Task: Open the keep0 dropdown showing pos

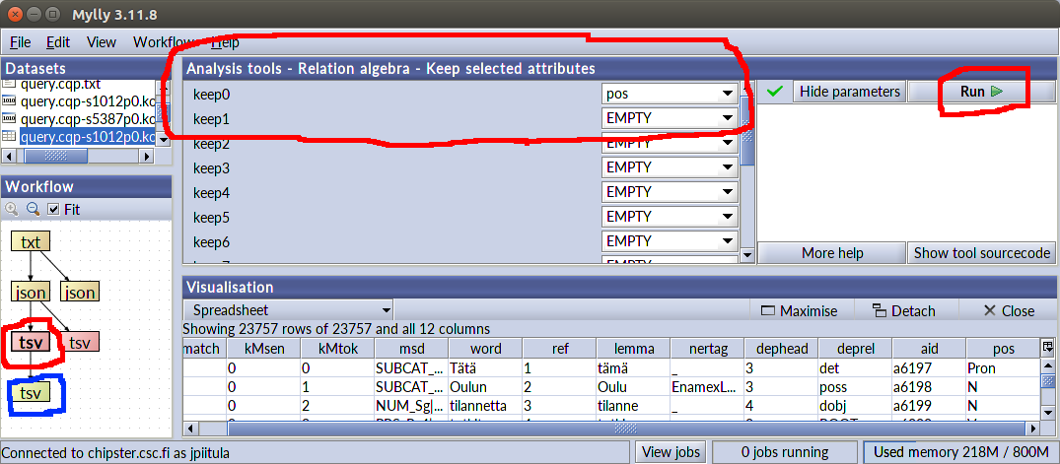Action: 671,94
